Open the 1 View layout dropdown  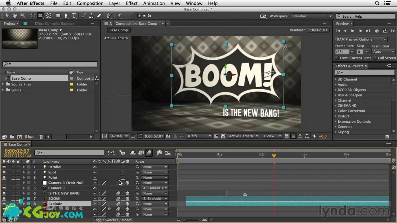click(272, 136)
